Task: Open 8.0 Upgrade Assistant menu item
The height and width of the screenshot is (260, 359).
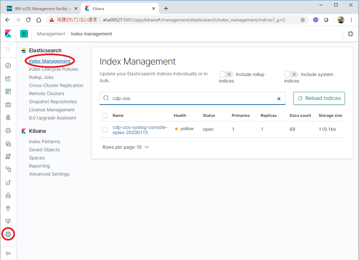Action: pos(52,118)
